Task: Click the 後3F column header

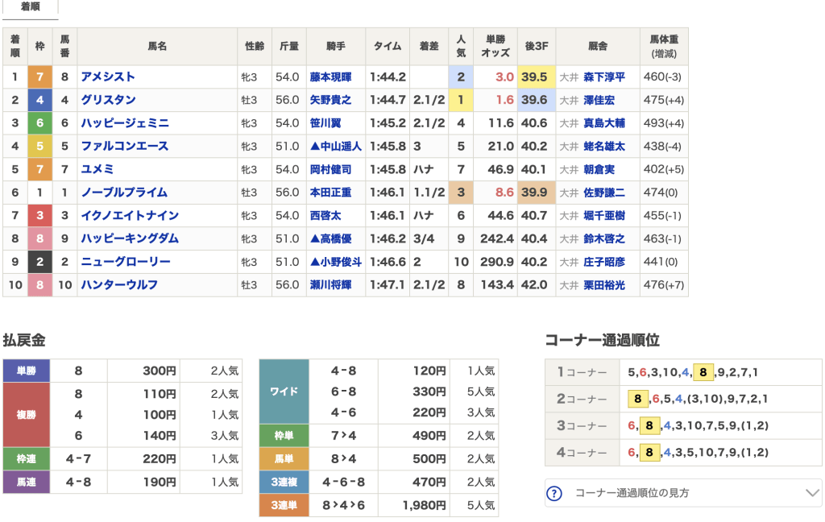Action: point(537,46)
